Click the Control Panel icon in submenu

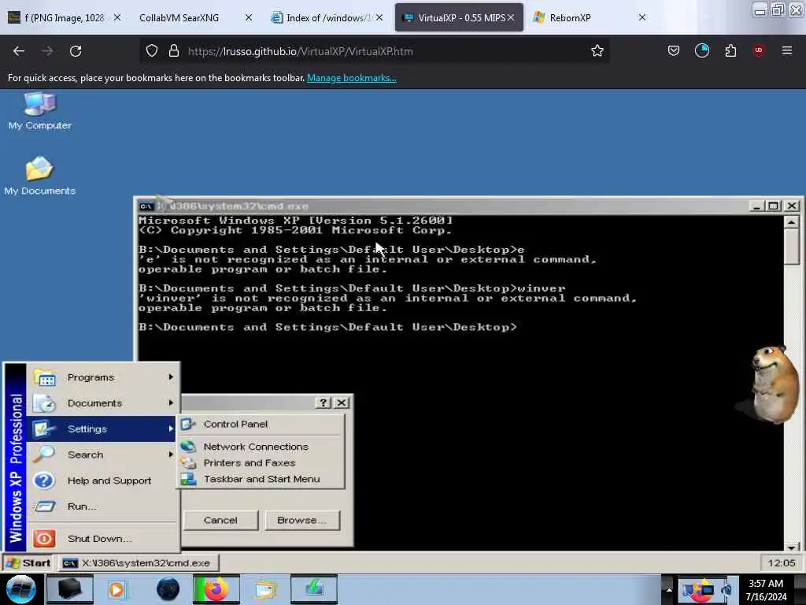(x=188, y=424)
